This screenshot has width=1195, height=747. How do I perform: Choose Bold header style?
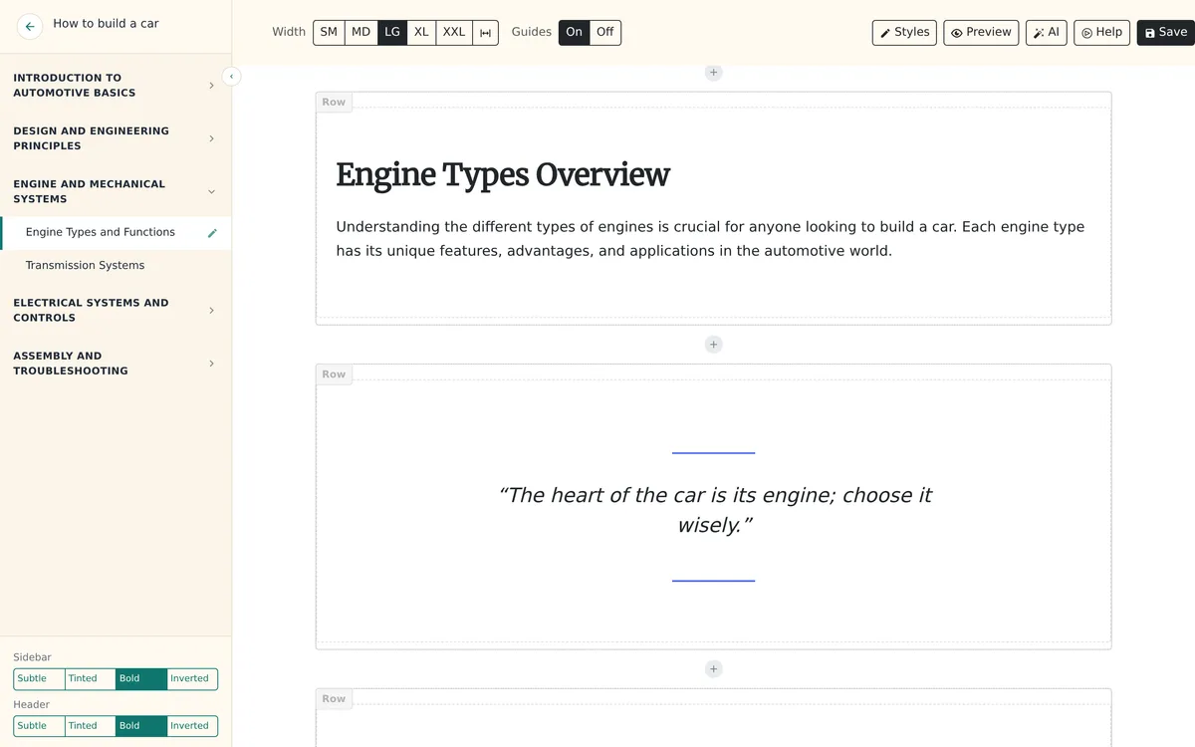[x=140, y=726]
